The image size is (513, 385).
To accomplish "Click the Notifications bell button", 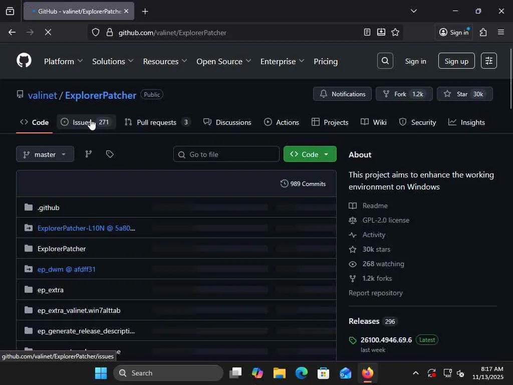I will [x=342, y=94].
